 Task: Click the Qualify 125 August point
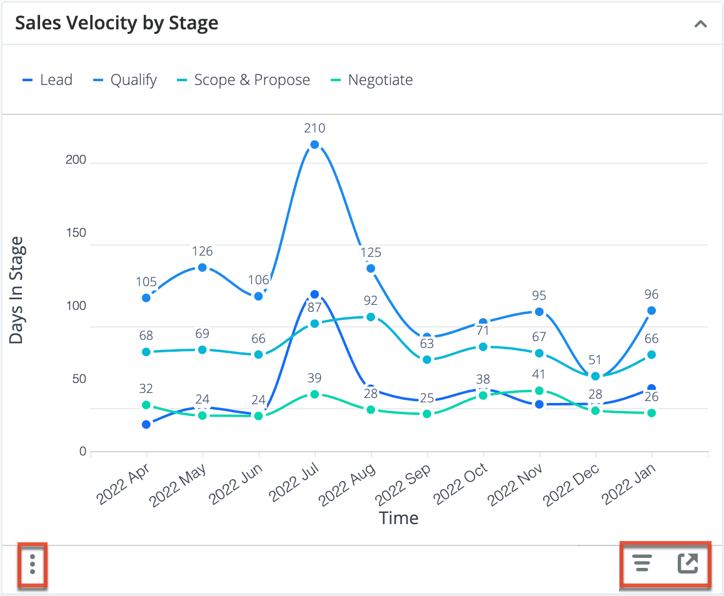pyautogui.click(x=371, y=269)
